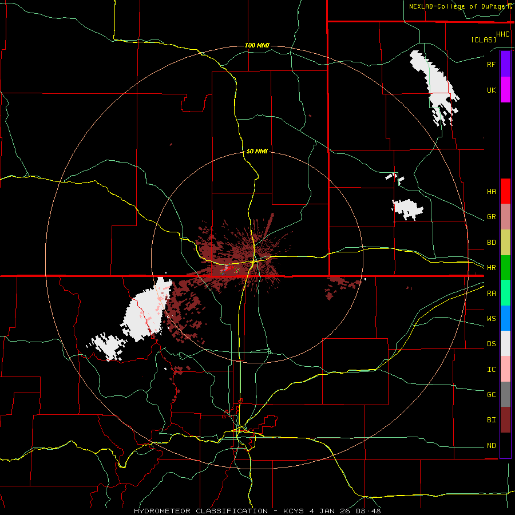Click the GC legend label

click(x=492, y=395)
